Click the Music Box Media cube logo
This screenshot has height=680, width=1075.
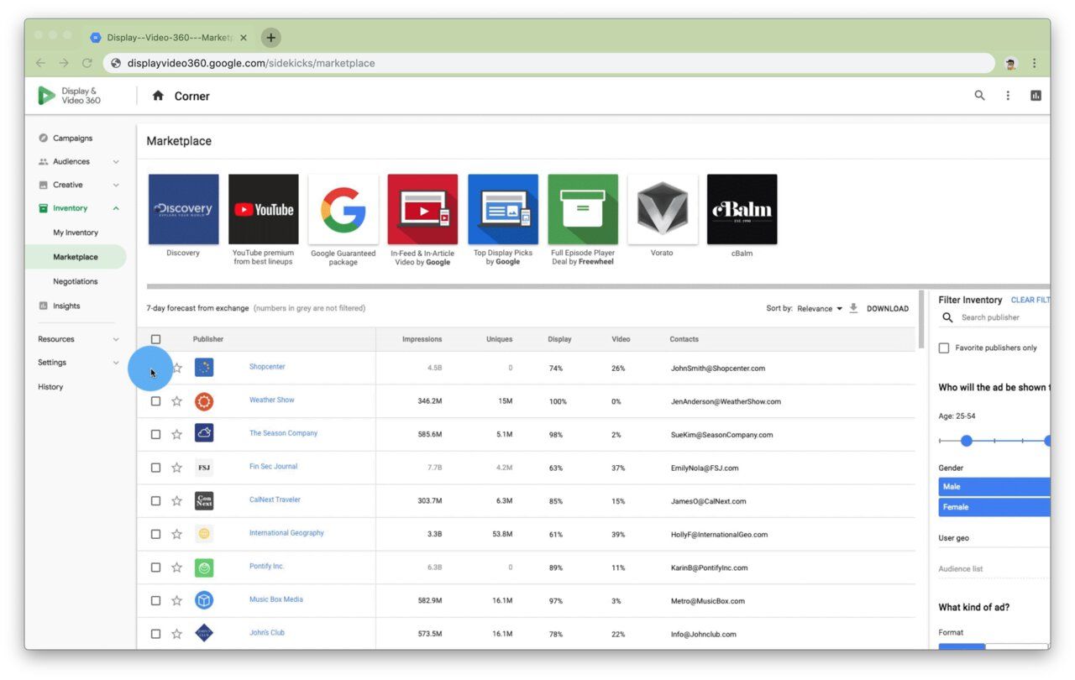click(x=204, y=600)
